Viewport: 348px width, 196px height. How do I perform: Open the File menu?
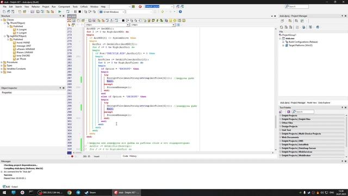coord(5,7)
